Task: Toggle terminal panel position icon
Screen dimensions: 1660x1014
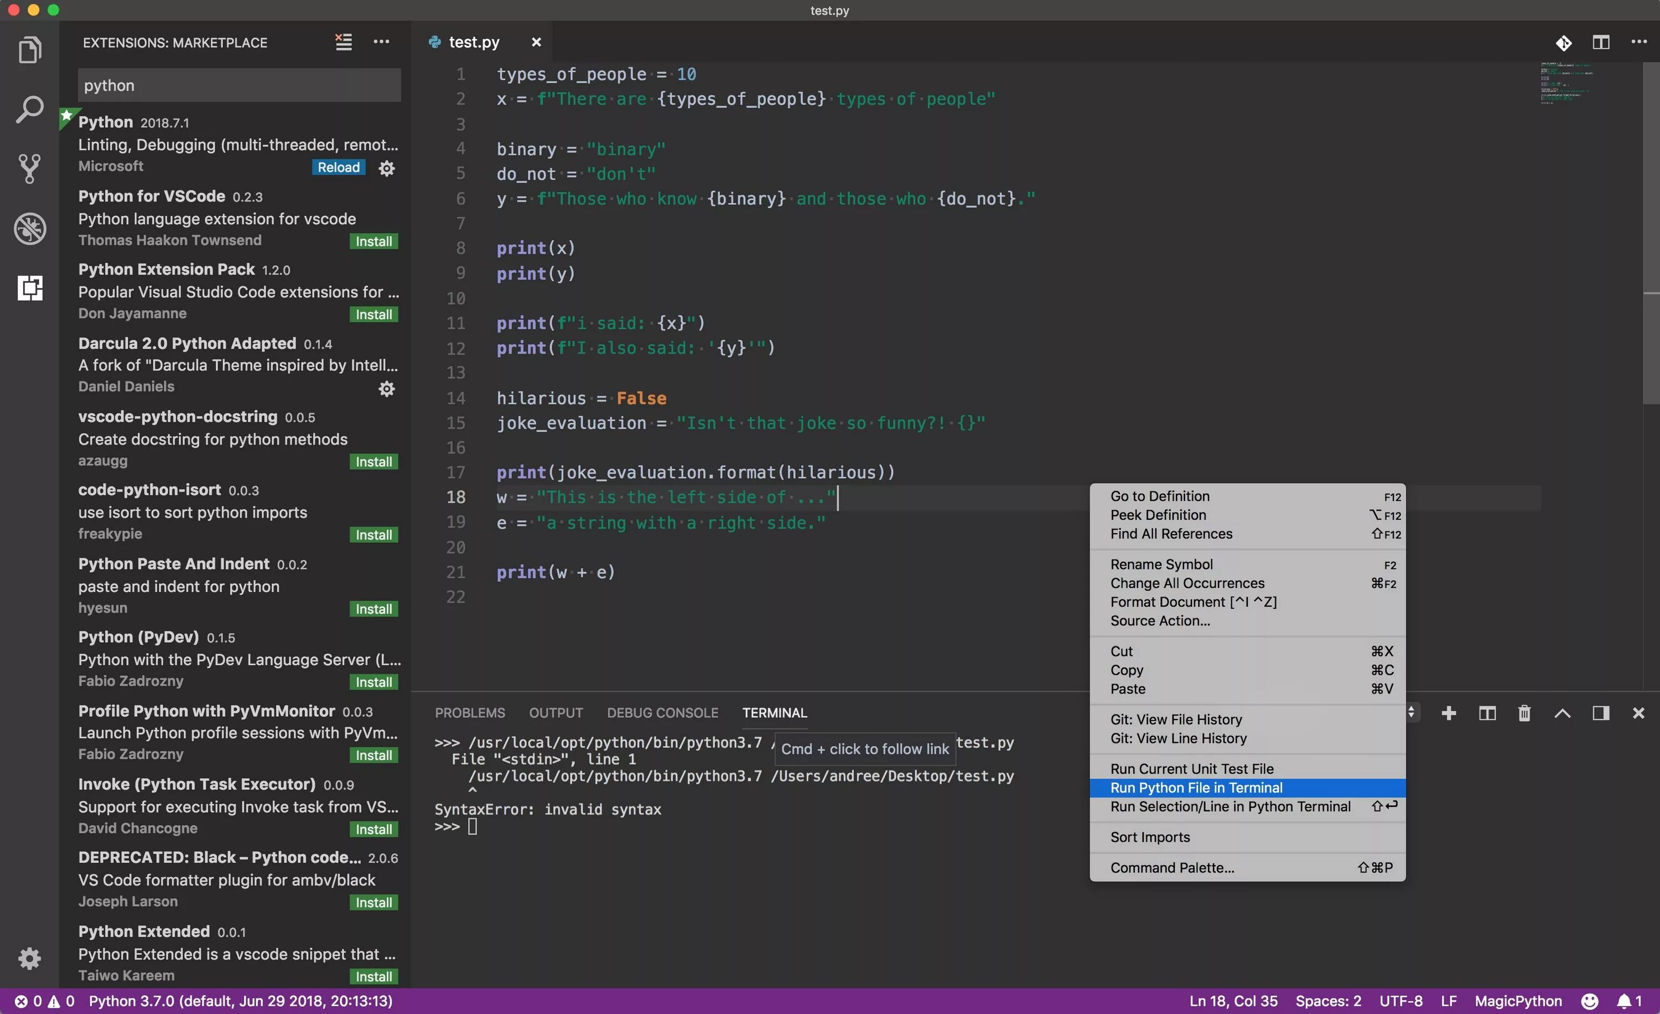Action: 1601,713
